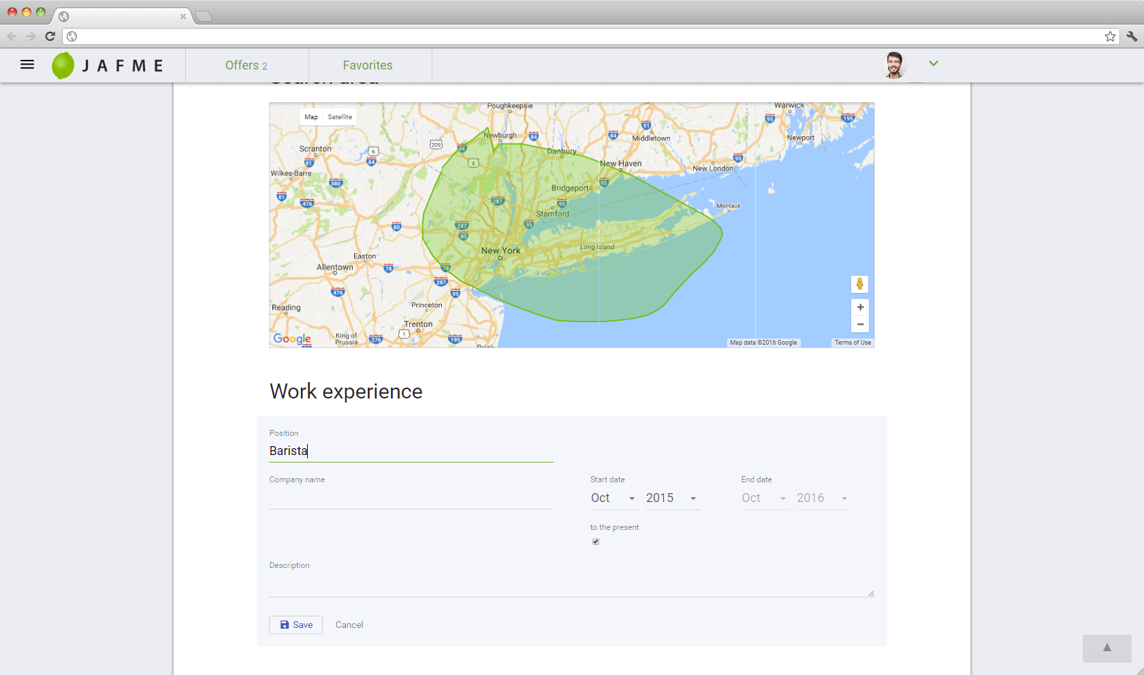
Task: Zoom in on the map
Action: [x=860, y=307]
